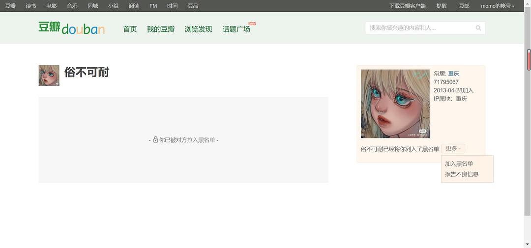Viewport: 531px width, 248px height.
Task: Open 话题广场 navigation tab
Action: tap(236, 29)
